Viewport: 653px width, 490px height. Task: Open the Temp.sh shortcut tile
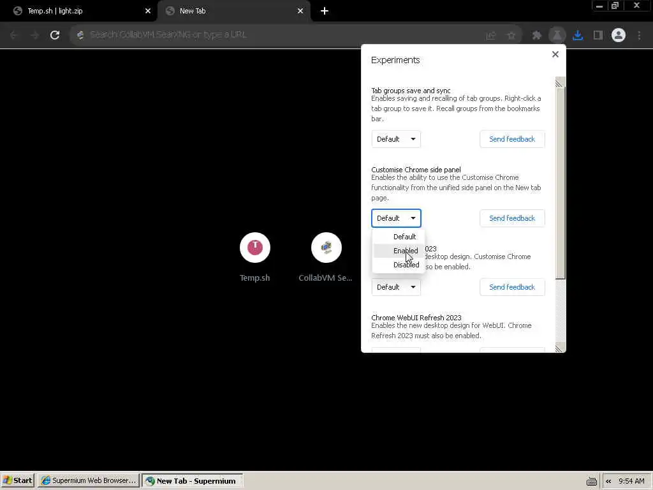pos(255,257)
